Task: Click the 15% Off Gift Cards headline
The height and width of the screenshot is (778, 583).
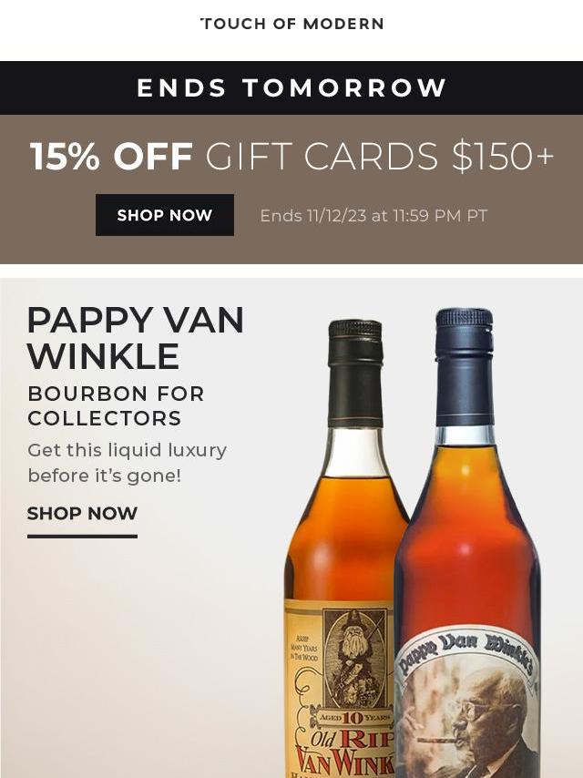Action: click(x=291, y=156)
